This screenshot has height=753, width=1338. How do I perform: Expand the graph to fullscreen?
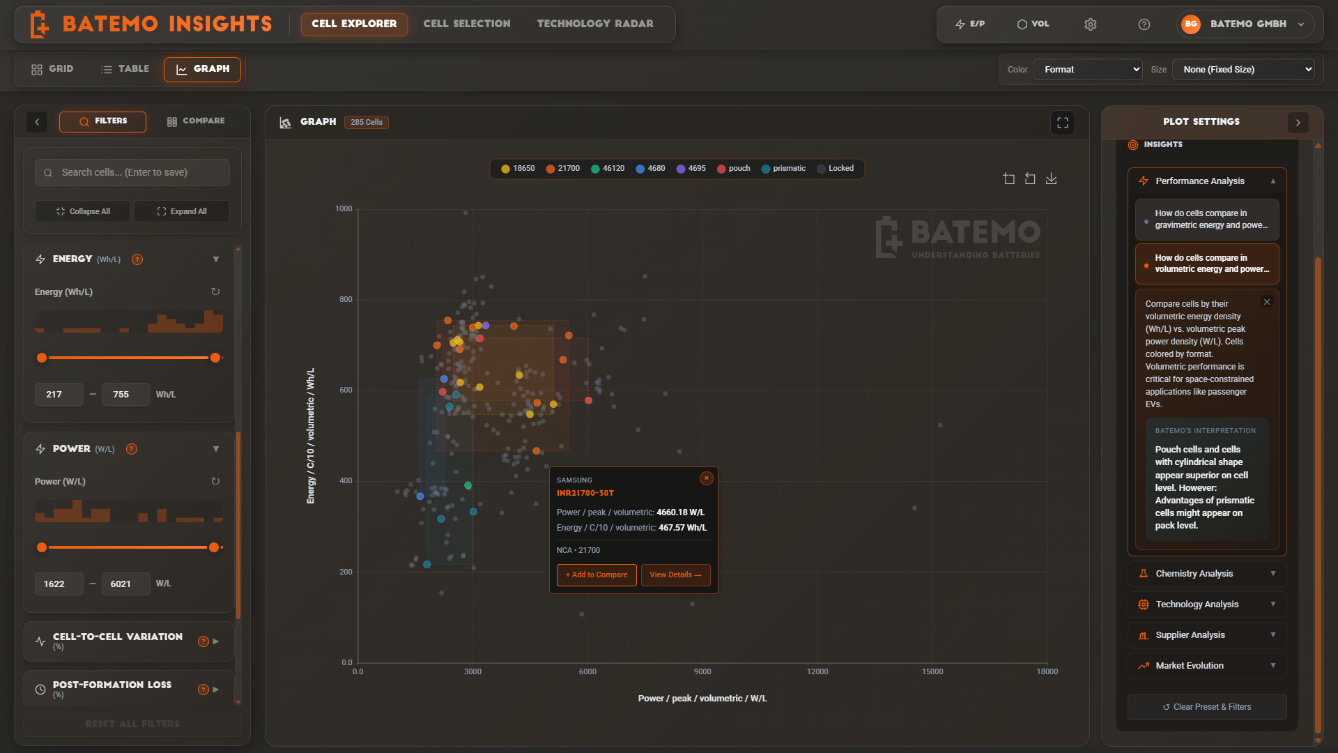(1061, 123)
